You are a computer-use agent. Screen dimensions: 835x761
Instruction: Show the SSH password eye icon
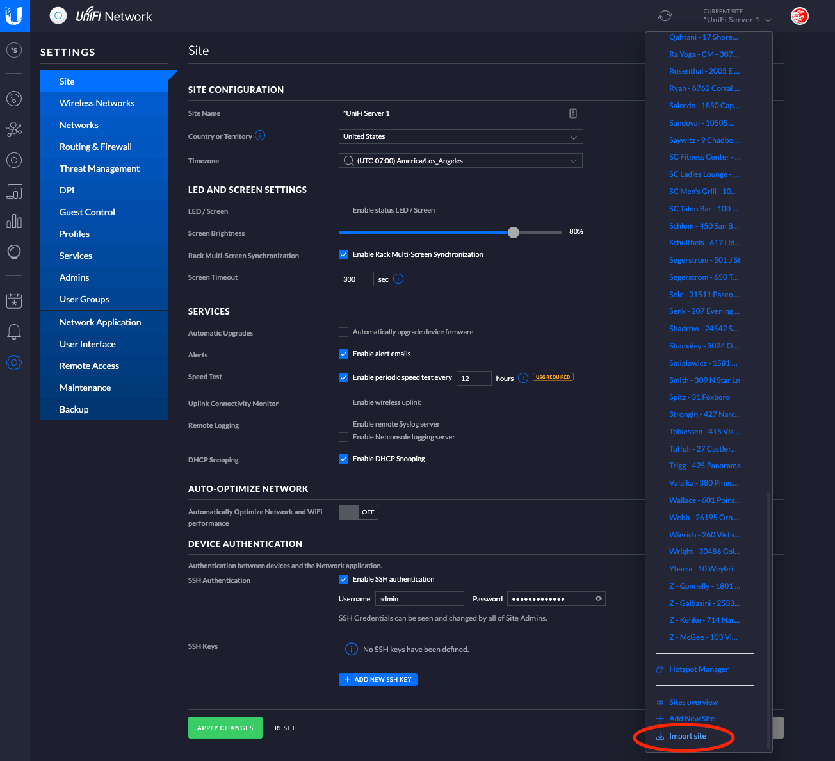[598, 599]
